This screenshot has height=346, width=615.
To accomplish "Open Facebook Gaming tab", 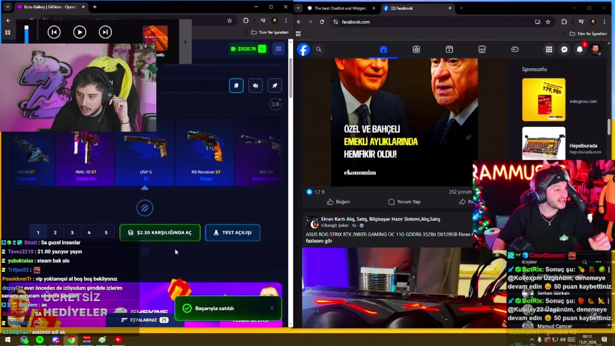I will [515, 49].
